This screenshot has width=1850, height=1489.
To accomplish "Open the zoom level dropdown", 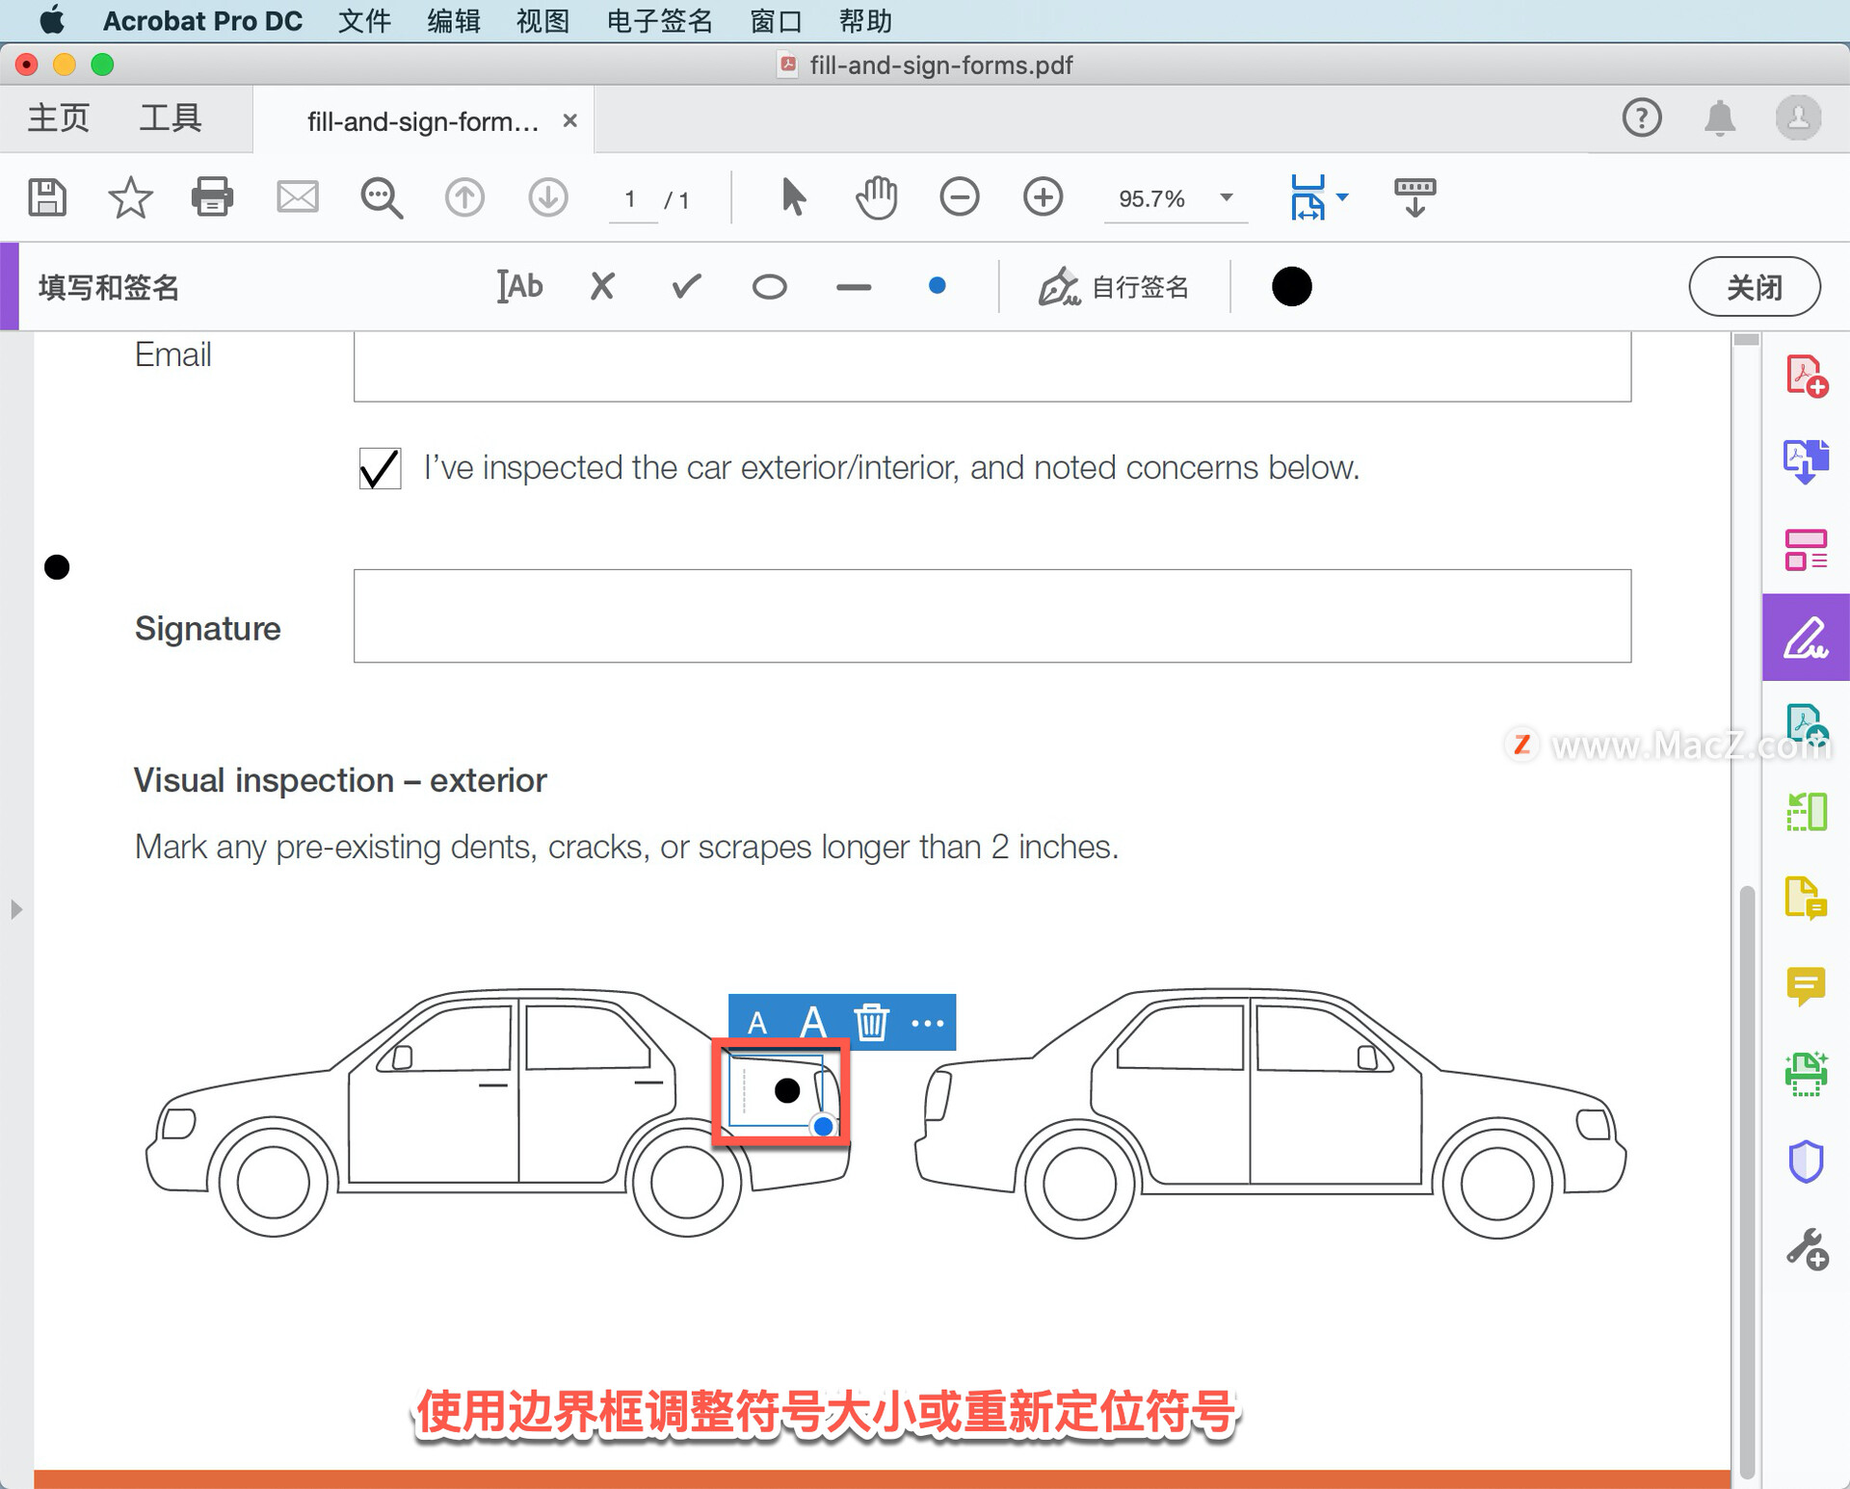I will tap(1227, 197).
